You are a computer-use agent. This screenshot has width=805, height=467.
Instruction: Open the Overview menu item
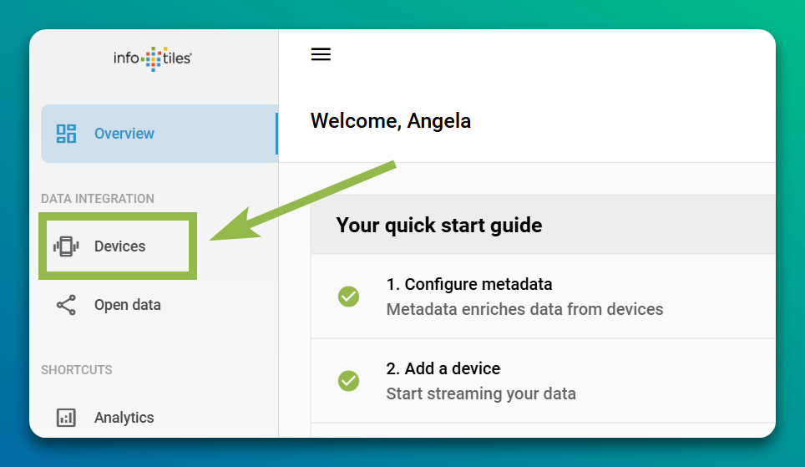click(159, 134)
